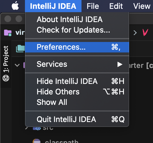This screenshot has height=143, width=153.
Task: Click the src folder icon
Action: click(x=37, y=129)
